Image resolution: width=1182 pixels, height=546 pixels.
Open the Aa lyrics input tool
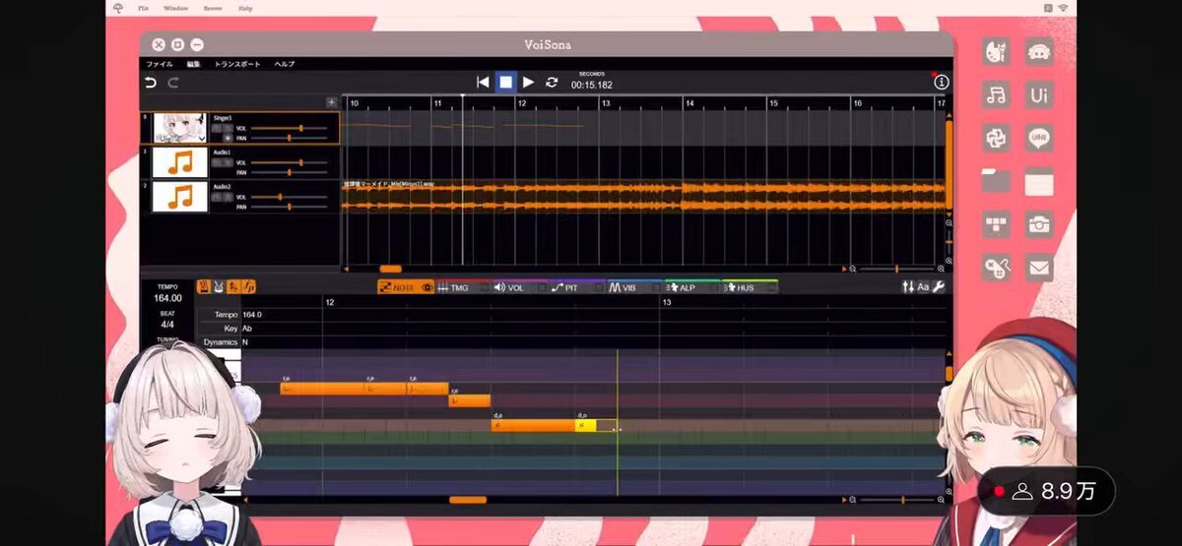(923, 287)
